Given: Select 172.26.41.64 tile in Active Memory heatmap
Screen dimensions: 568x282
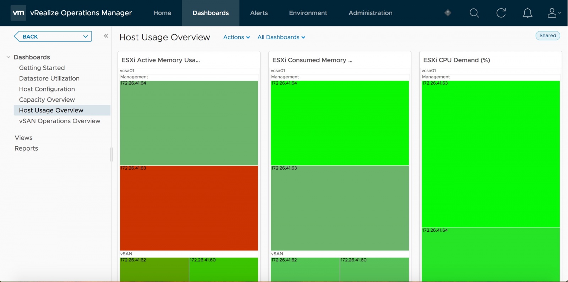Looking at the screenshot, I should point(189,123).
